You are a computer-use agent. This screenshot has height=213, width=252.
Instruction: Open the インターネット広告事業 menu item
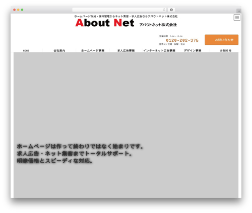tap(159, 50)
